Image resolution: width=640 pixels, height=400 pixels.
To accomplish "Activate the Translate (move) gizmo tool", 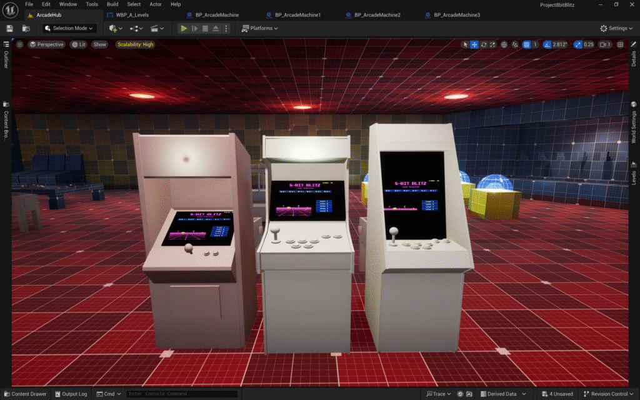I will tap(474, 44).
